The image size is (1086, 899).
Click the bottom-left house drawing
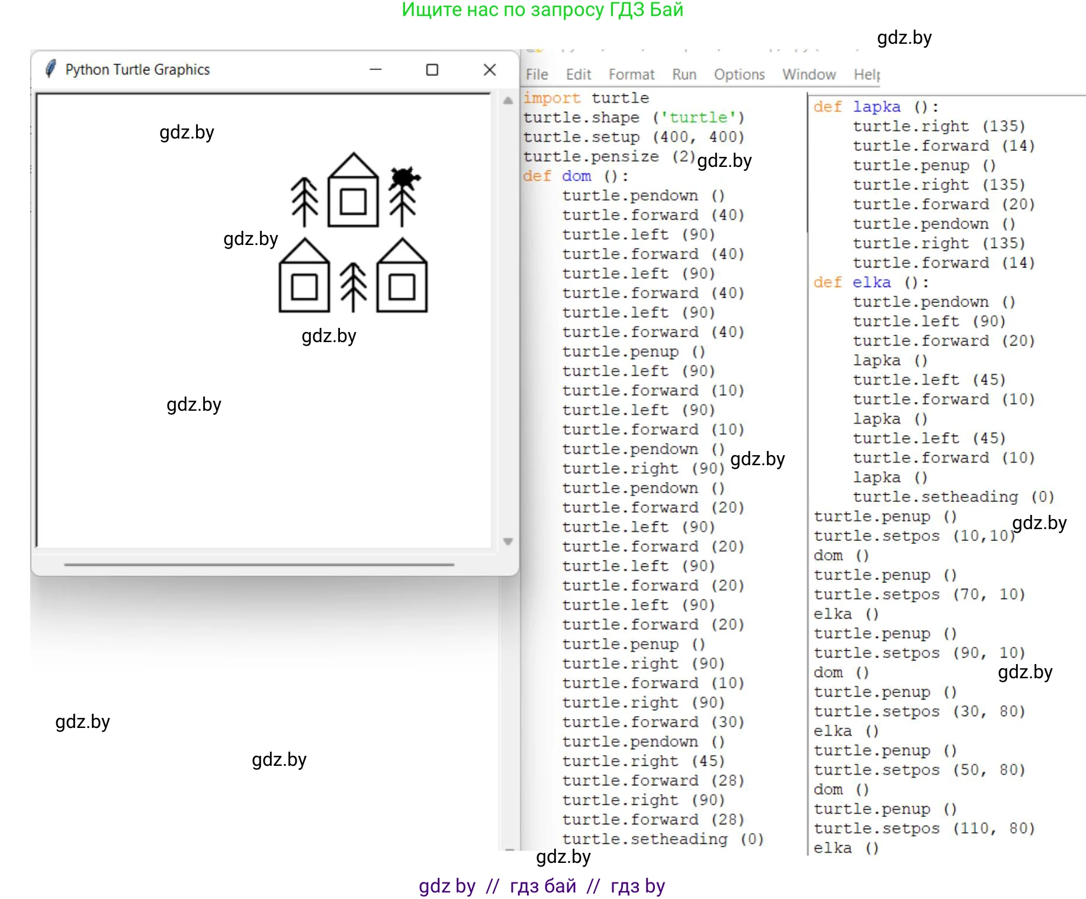[x=304, y=277]
